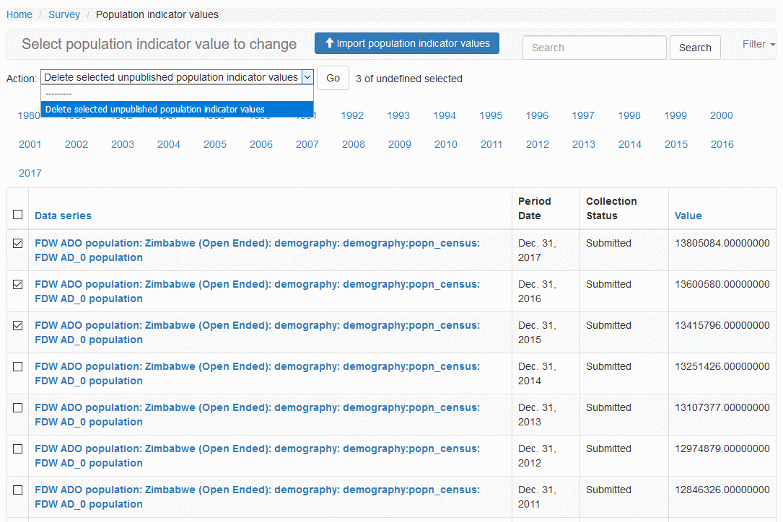783x522 pixels.
Task: Sort by the Value column header
Action: click(688, 216)
